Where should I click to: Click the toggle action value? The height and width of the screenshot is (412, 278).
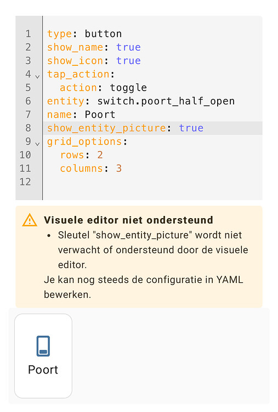click(x=128, y=88)
